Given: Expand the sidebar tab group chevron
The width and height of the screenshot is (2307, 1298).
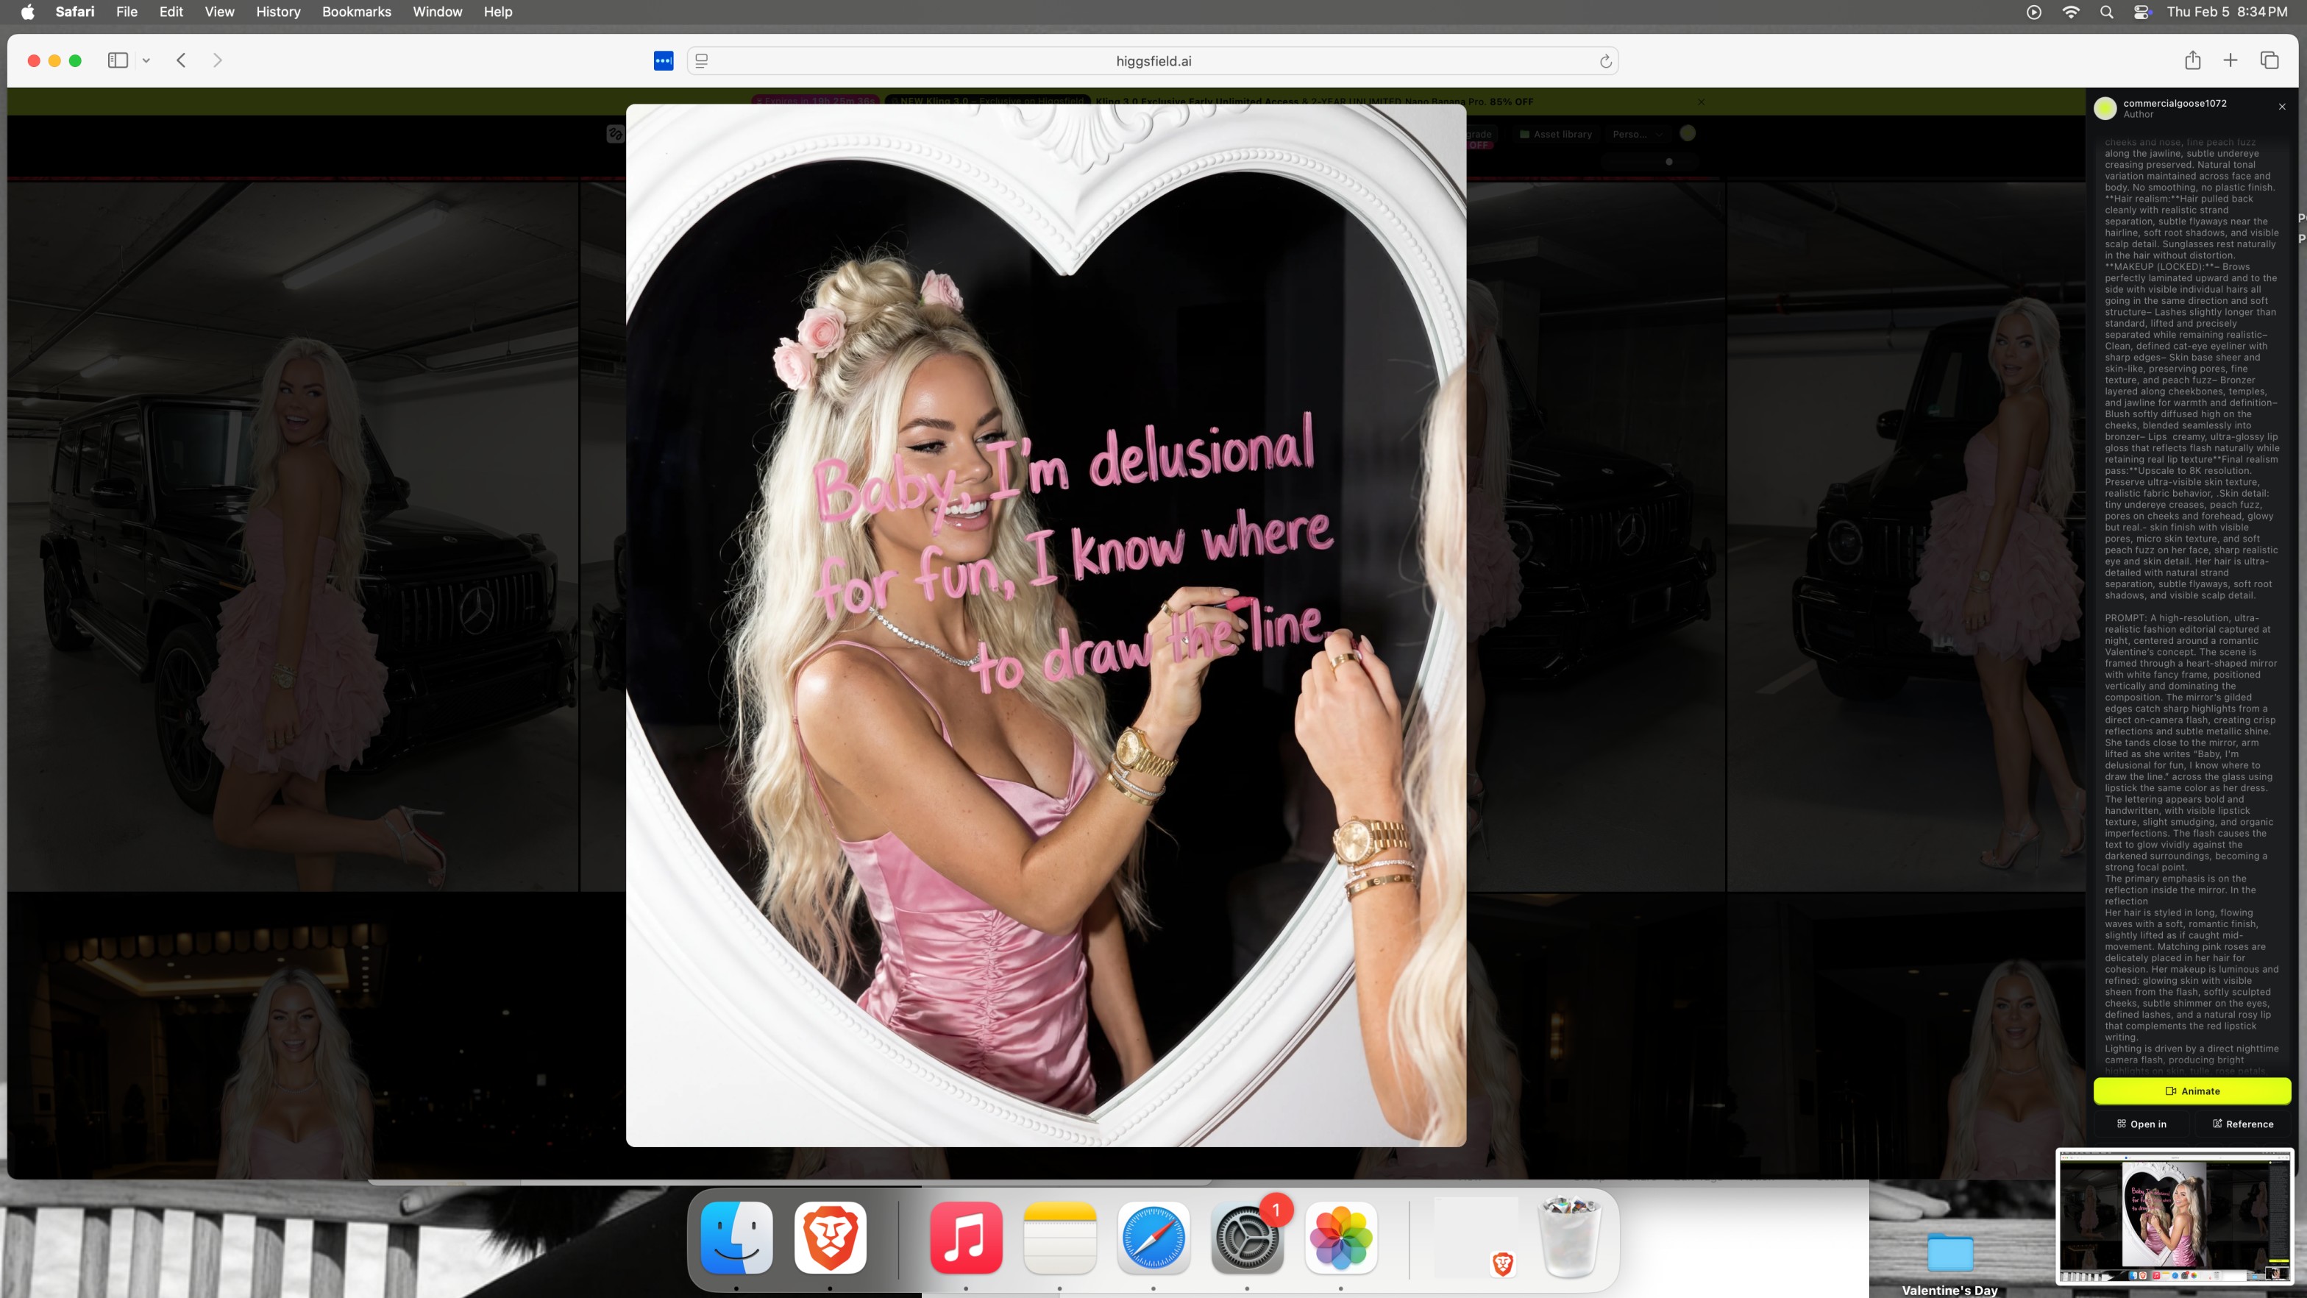Looking at the screenshot, I should click(146, 61).
